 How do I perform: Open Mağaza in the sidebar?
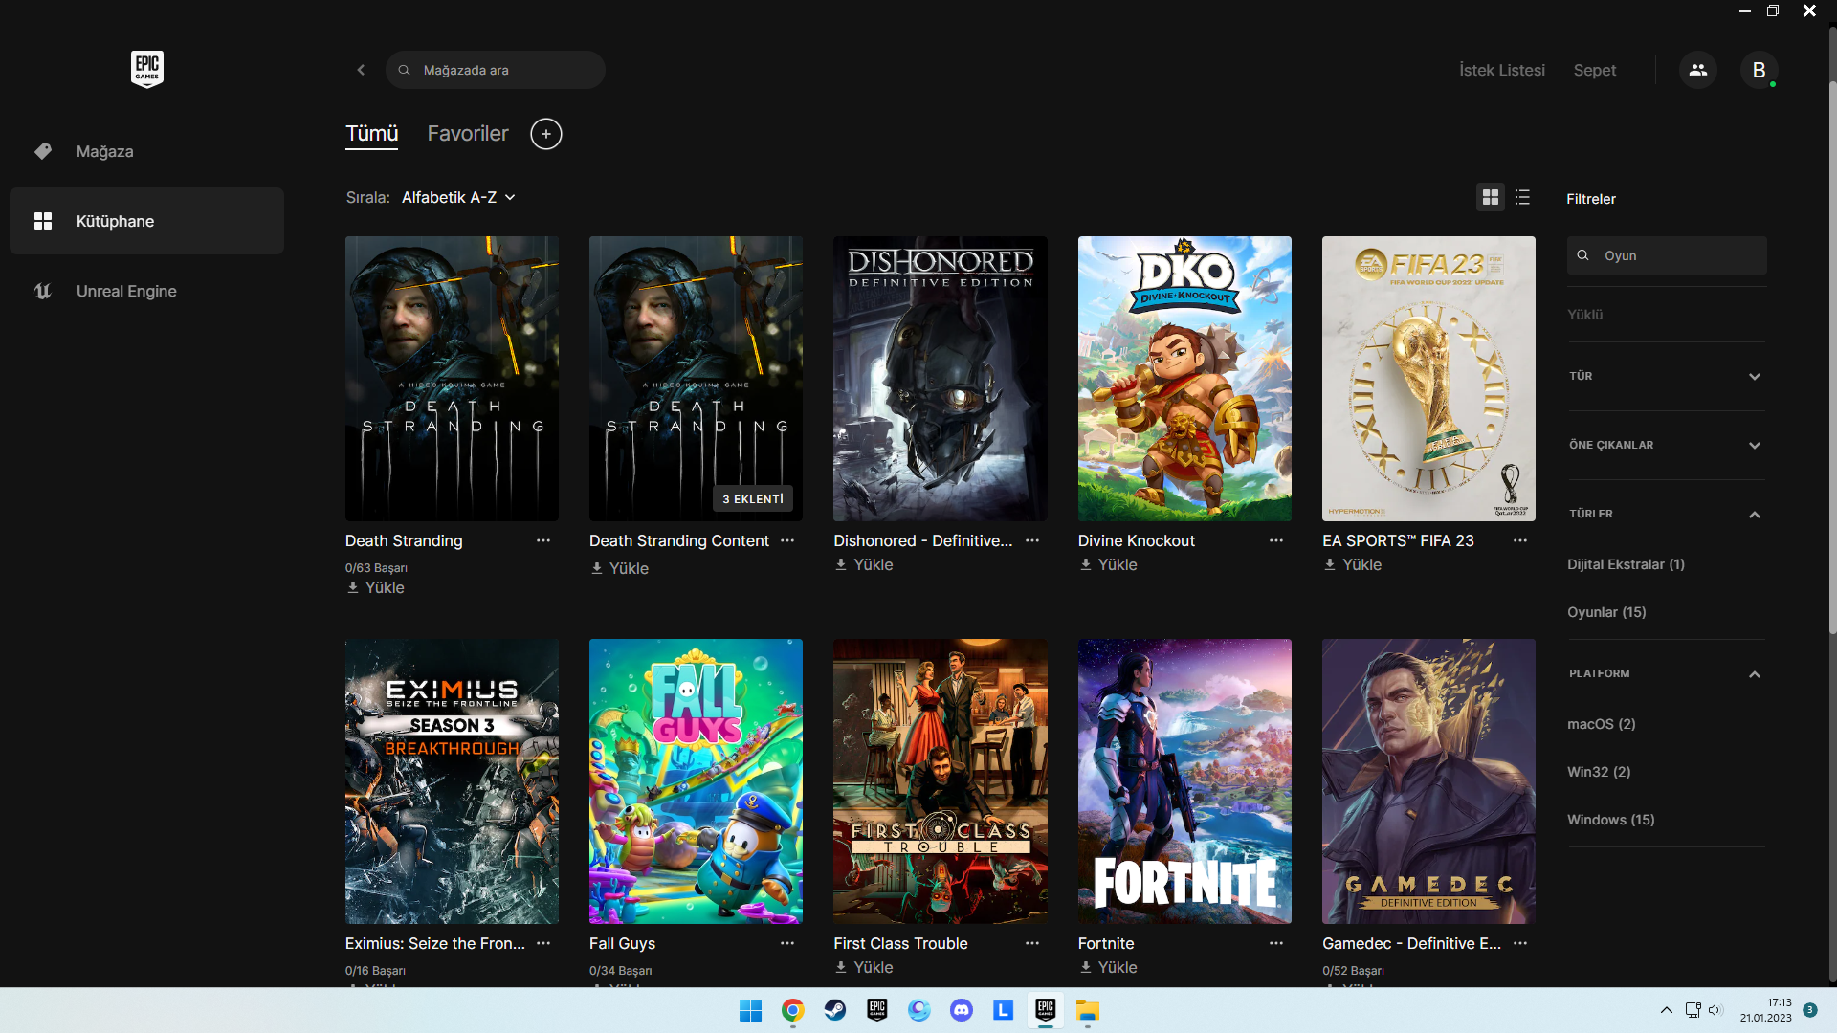104,151
